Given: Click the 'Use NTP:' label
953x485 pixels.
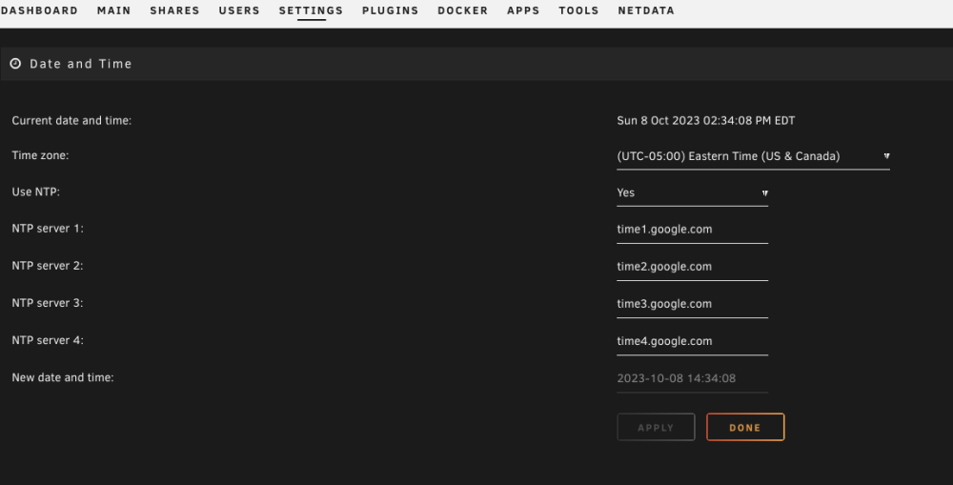Looking at the screenshot, I should [36, 192].
